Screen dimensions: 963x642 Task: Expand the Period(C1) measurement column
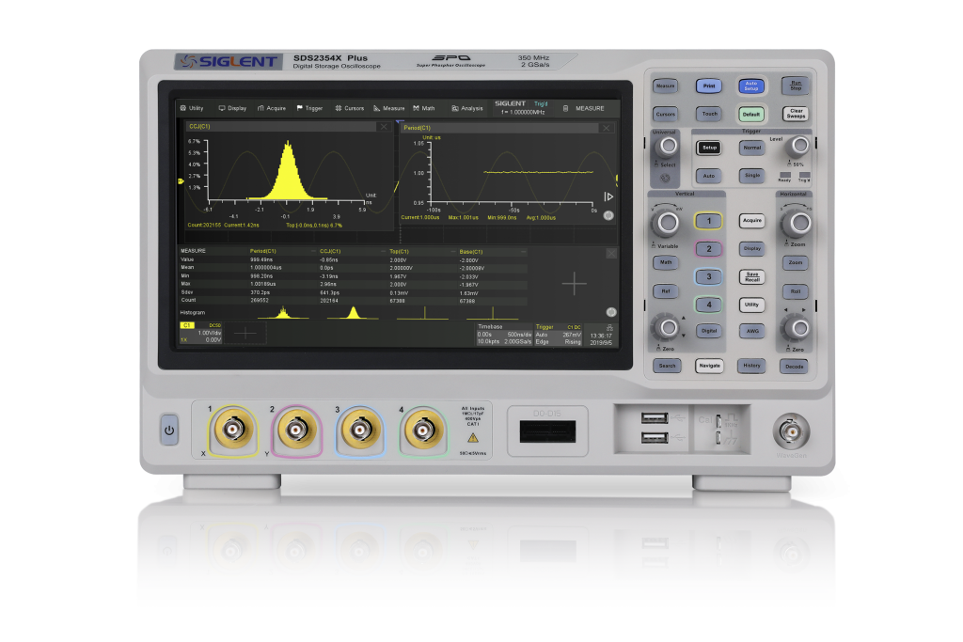(x=312, y=252)
